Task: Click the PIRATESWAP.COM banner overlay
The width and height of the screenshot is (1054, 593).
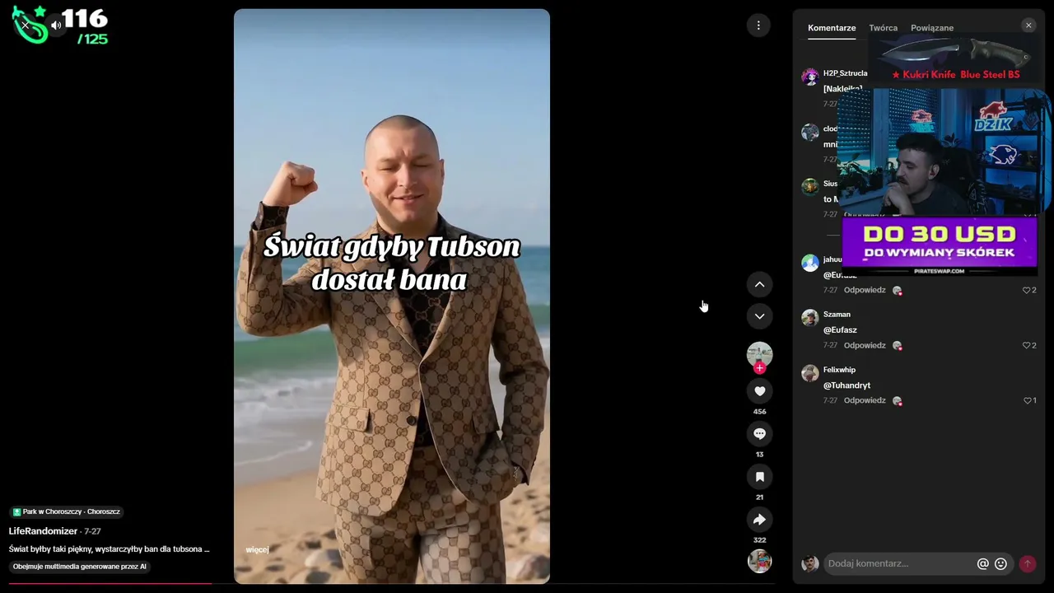Action: 939,245
